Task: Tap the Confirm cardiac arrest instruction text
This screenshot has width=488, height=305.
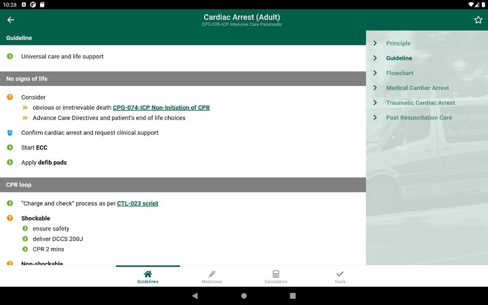Action: [x=89, y=133]
